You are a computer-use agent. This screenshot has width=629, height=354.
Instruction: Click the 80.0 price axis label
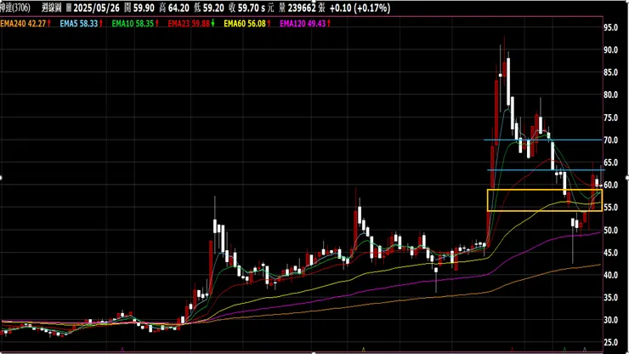[610, 94]
